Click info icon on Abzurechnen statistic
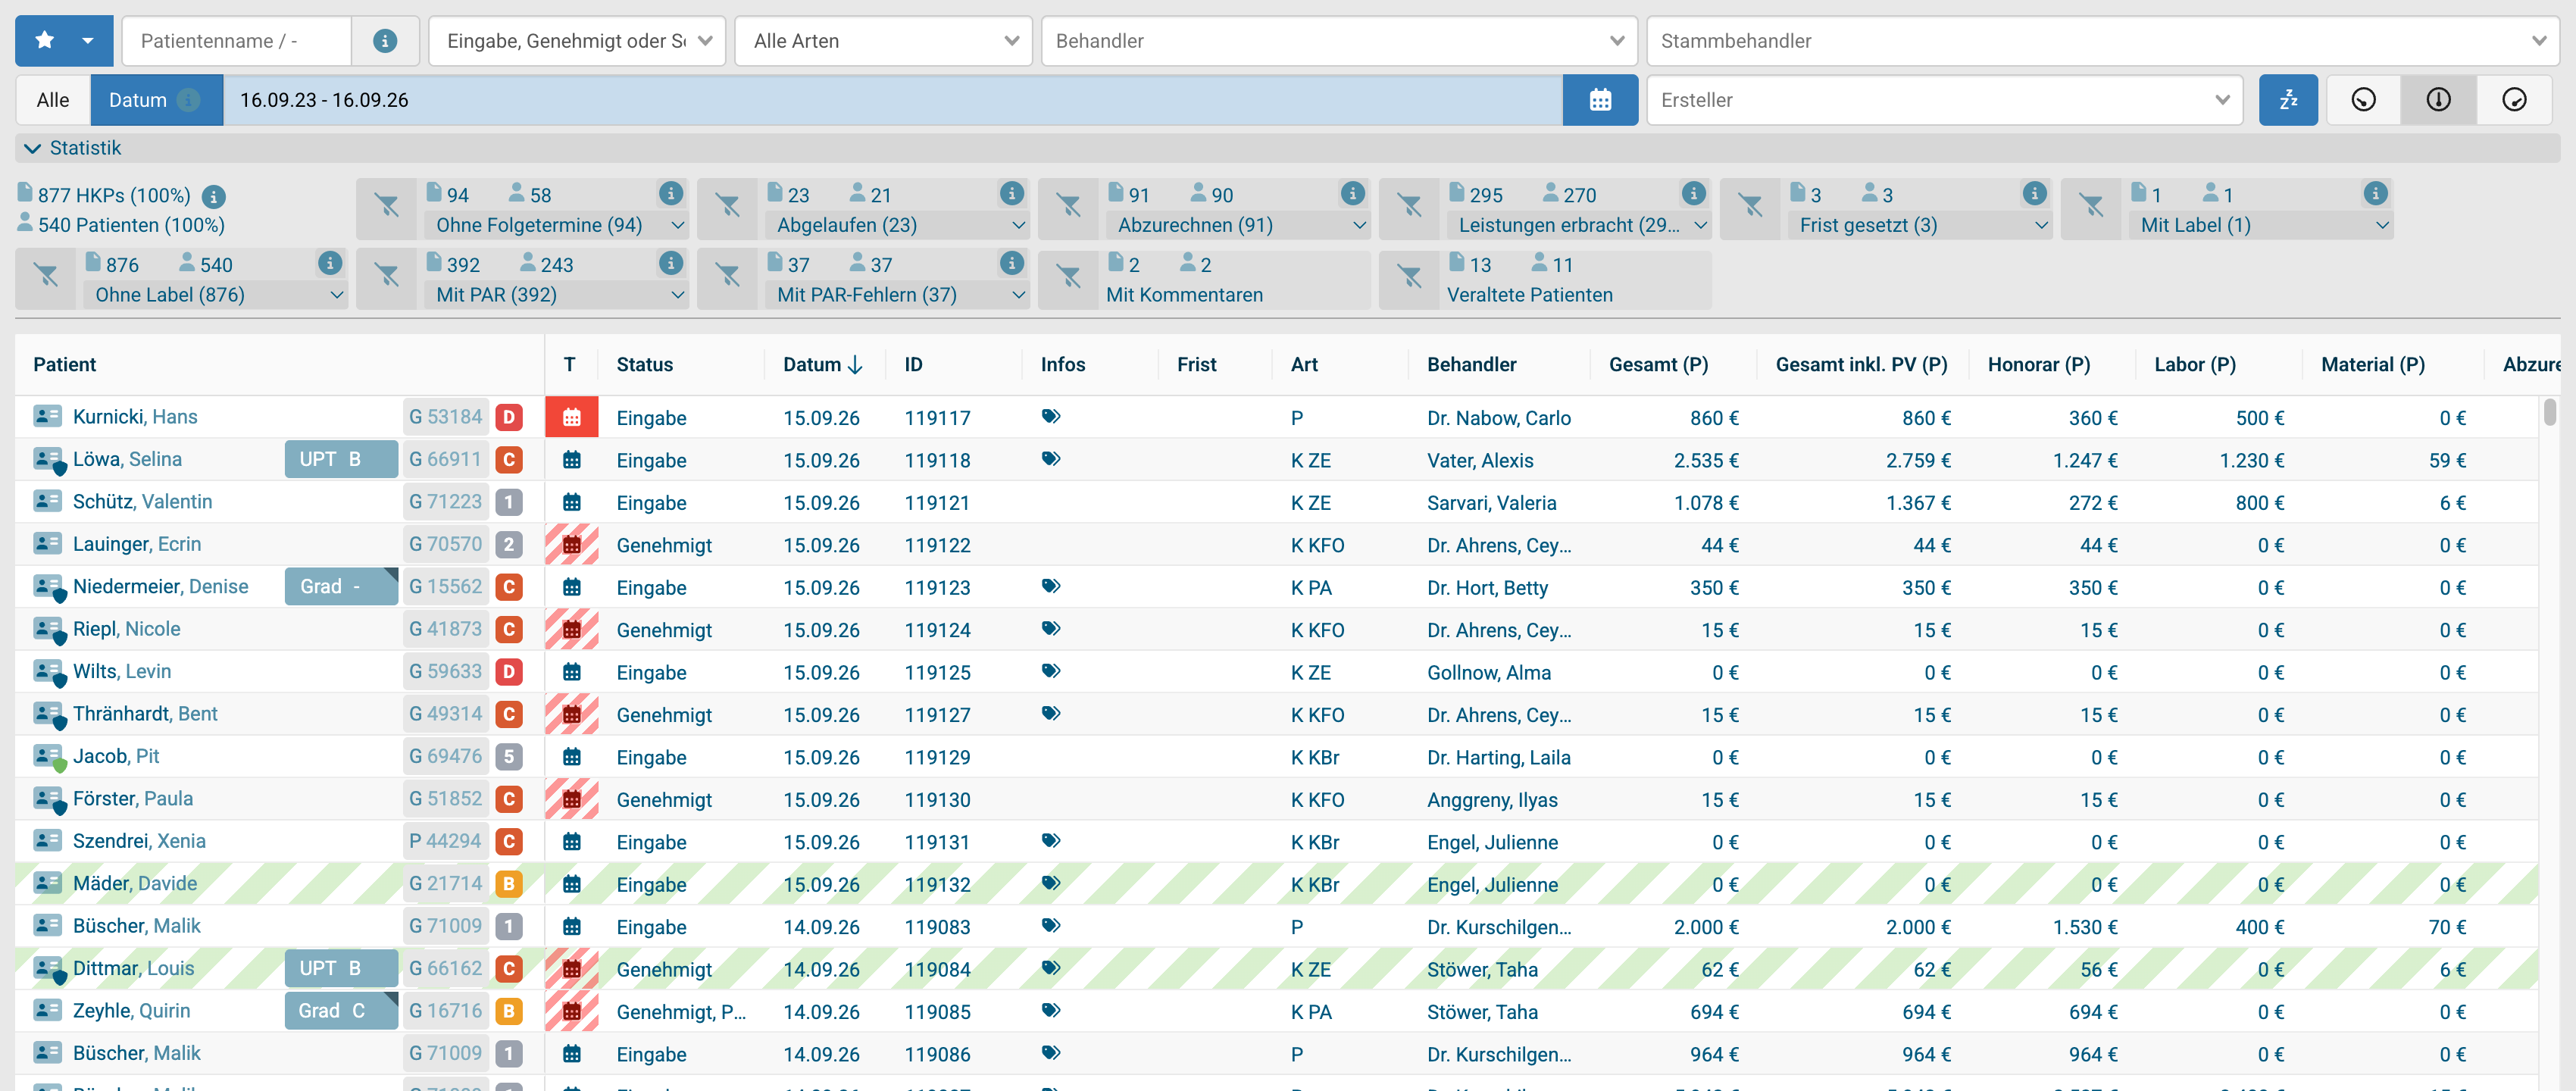The image size is (2576, 1091). (x=1352, y=192)
